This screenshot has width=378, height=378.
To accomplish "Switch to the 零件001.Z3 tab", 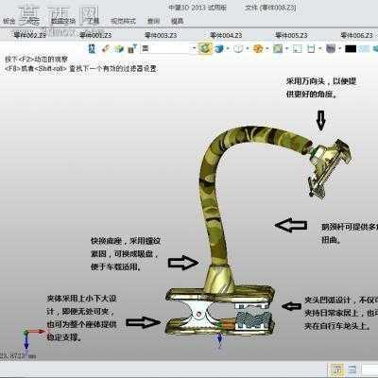I will click(x=95, y=35).
